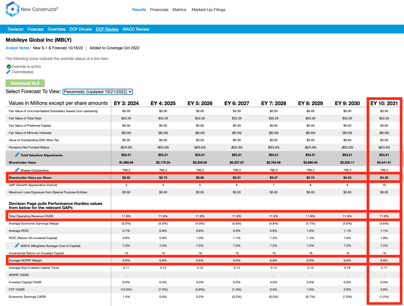Click the Added to Coverage Oct 2022 text
This screenshot has width=404, height=306.
pyautogui.click(x=114, y=48)
